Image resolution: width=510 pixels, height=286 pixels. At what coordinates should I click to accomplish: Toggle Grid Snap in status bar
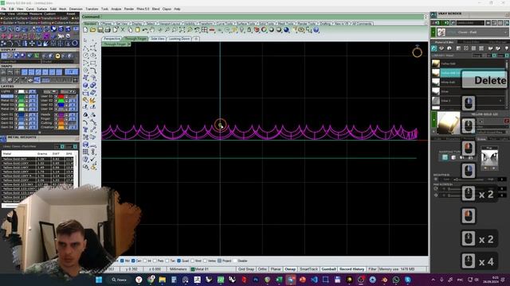point(246,269)
